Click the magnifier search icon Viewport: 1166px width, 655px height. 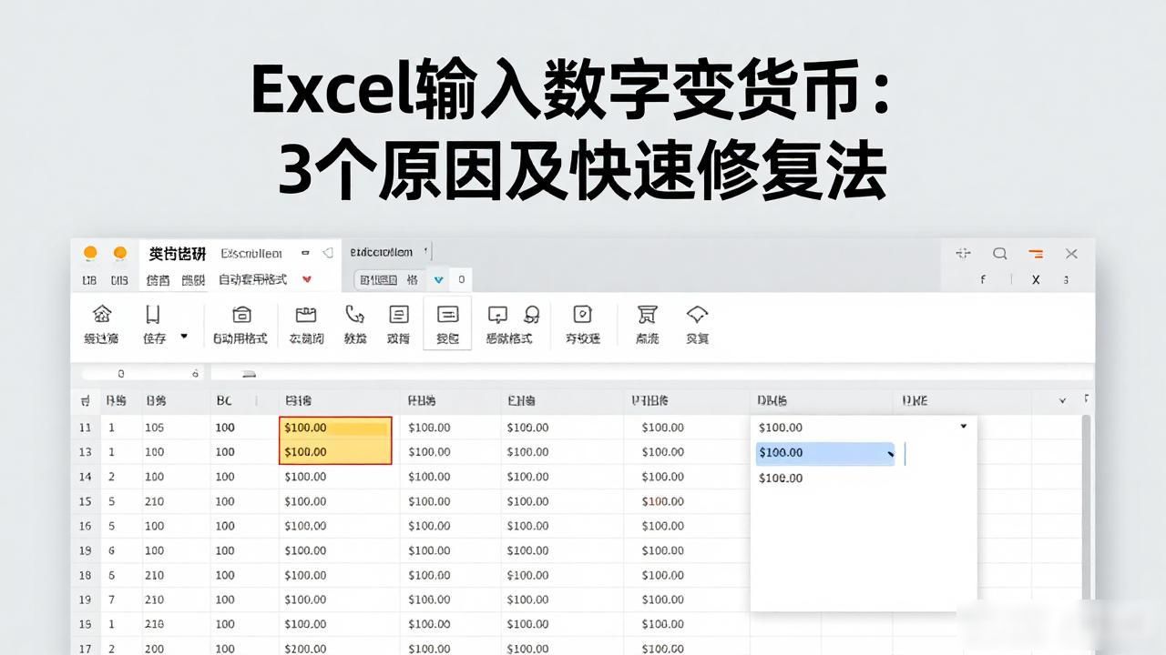pos(999,254)
